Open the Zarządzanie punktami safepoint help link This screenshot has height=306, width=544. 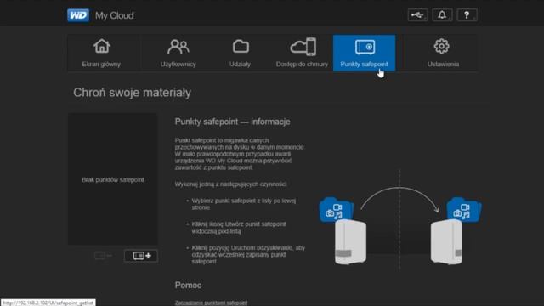(211, 303)
